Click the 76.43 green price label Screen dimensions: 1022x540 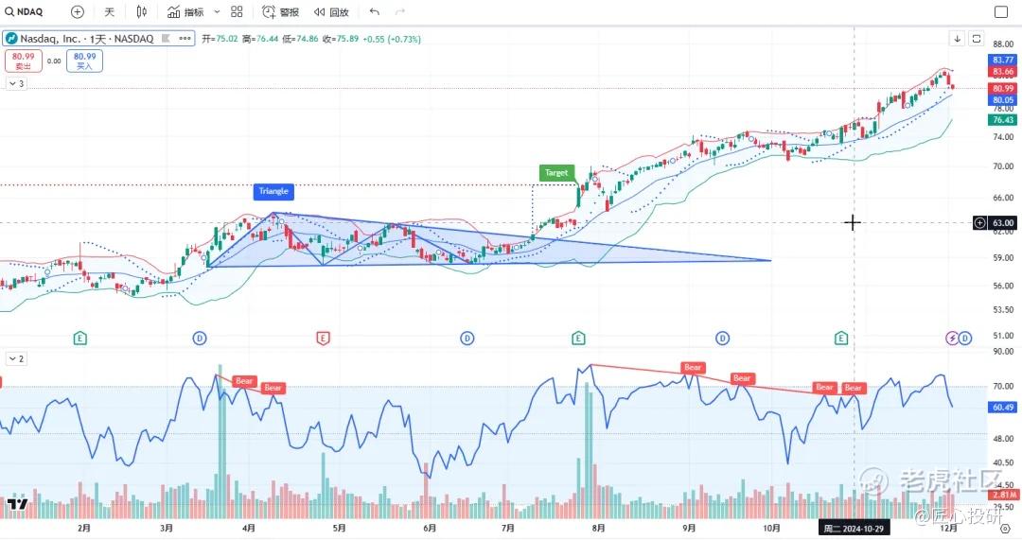tap(1003, 120)
